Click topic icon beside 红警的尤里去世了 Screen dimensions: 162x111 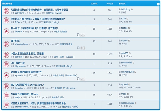[6, 105]
